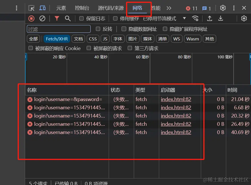The image size is (251, 185).
Task: Select the CSS filter chip
Action: [93, 39]
